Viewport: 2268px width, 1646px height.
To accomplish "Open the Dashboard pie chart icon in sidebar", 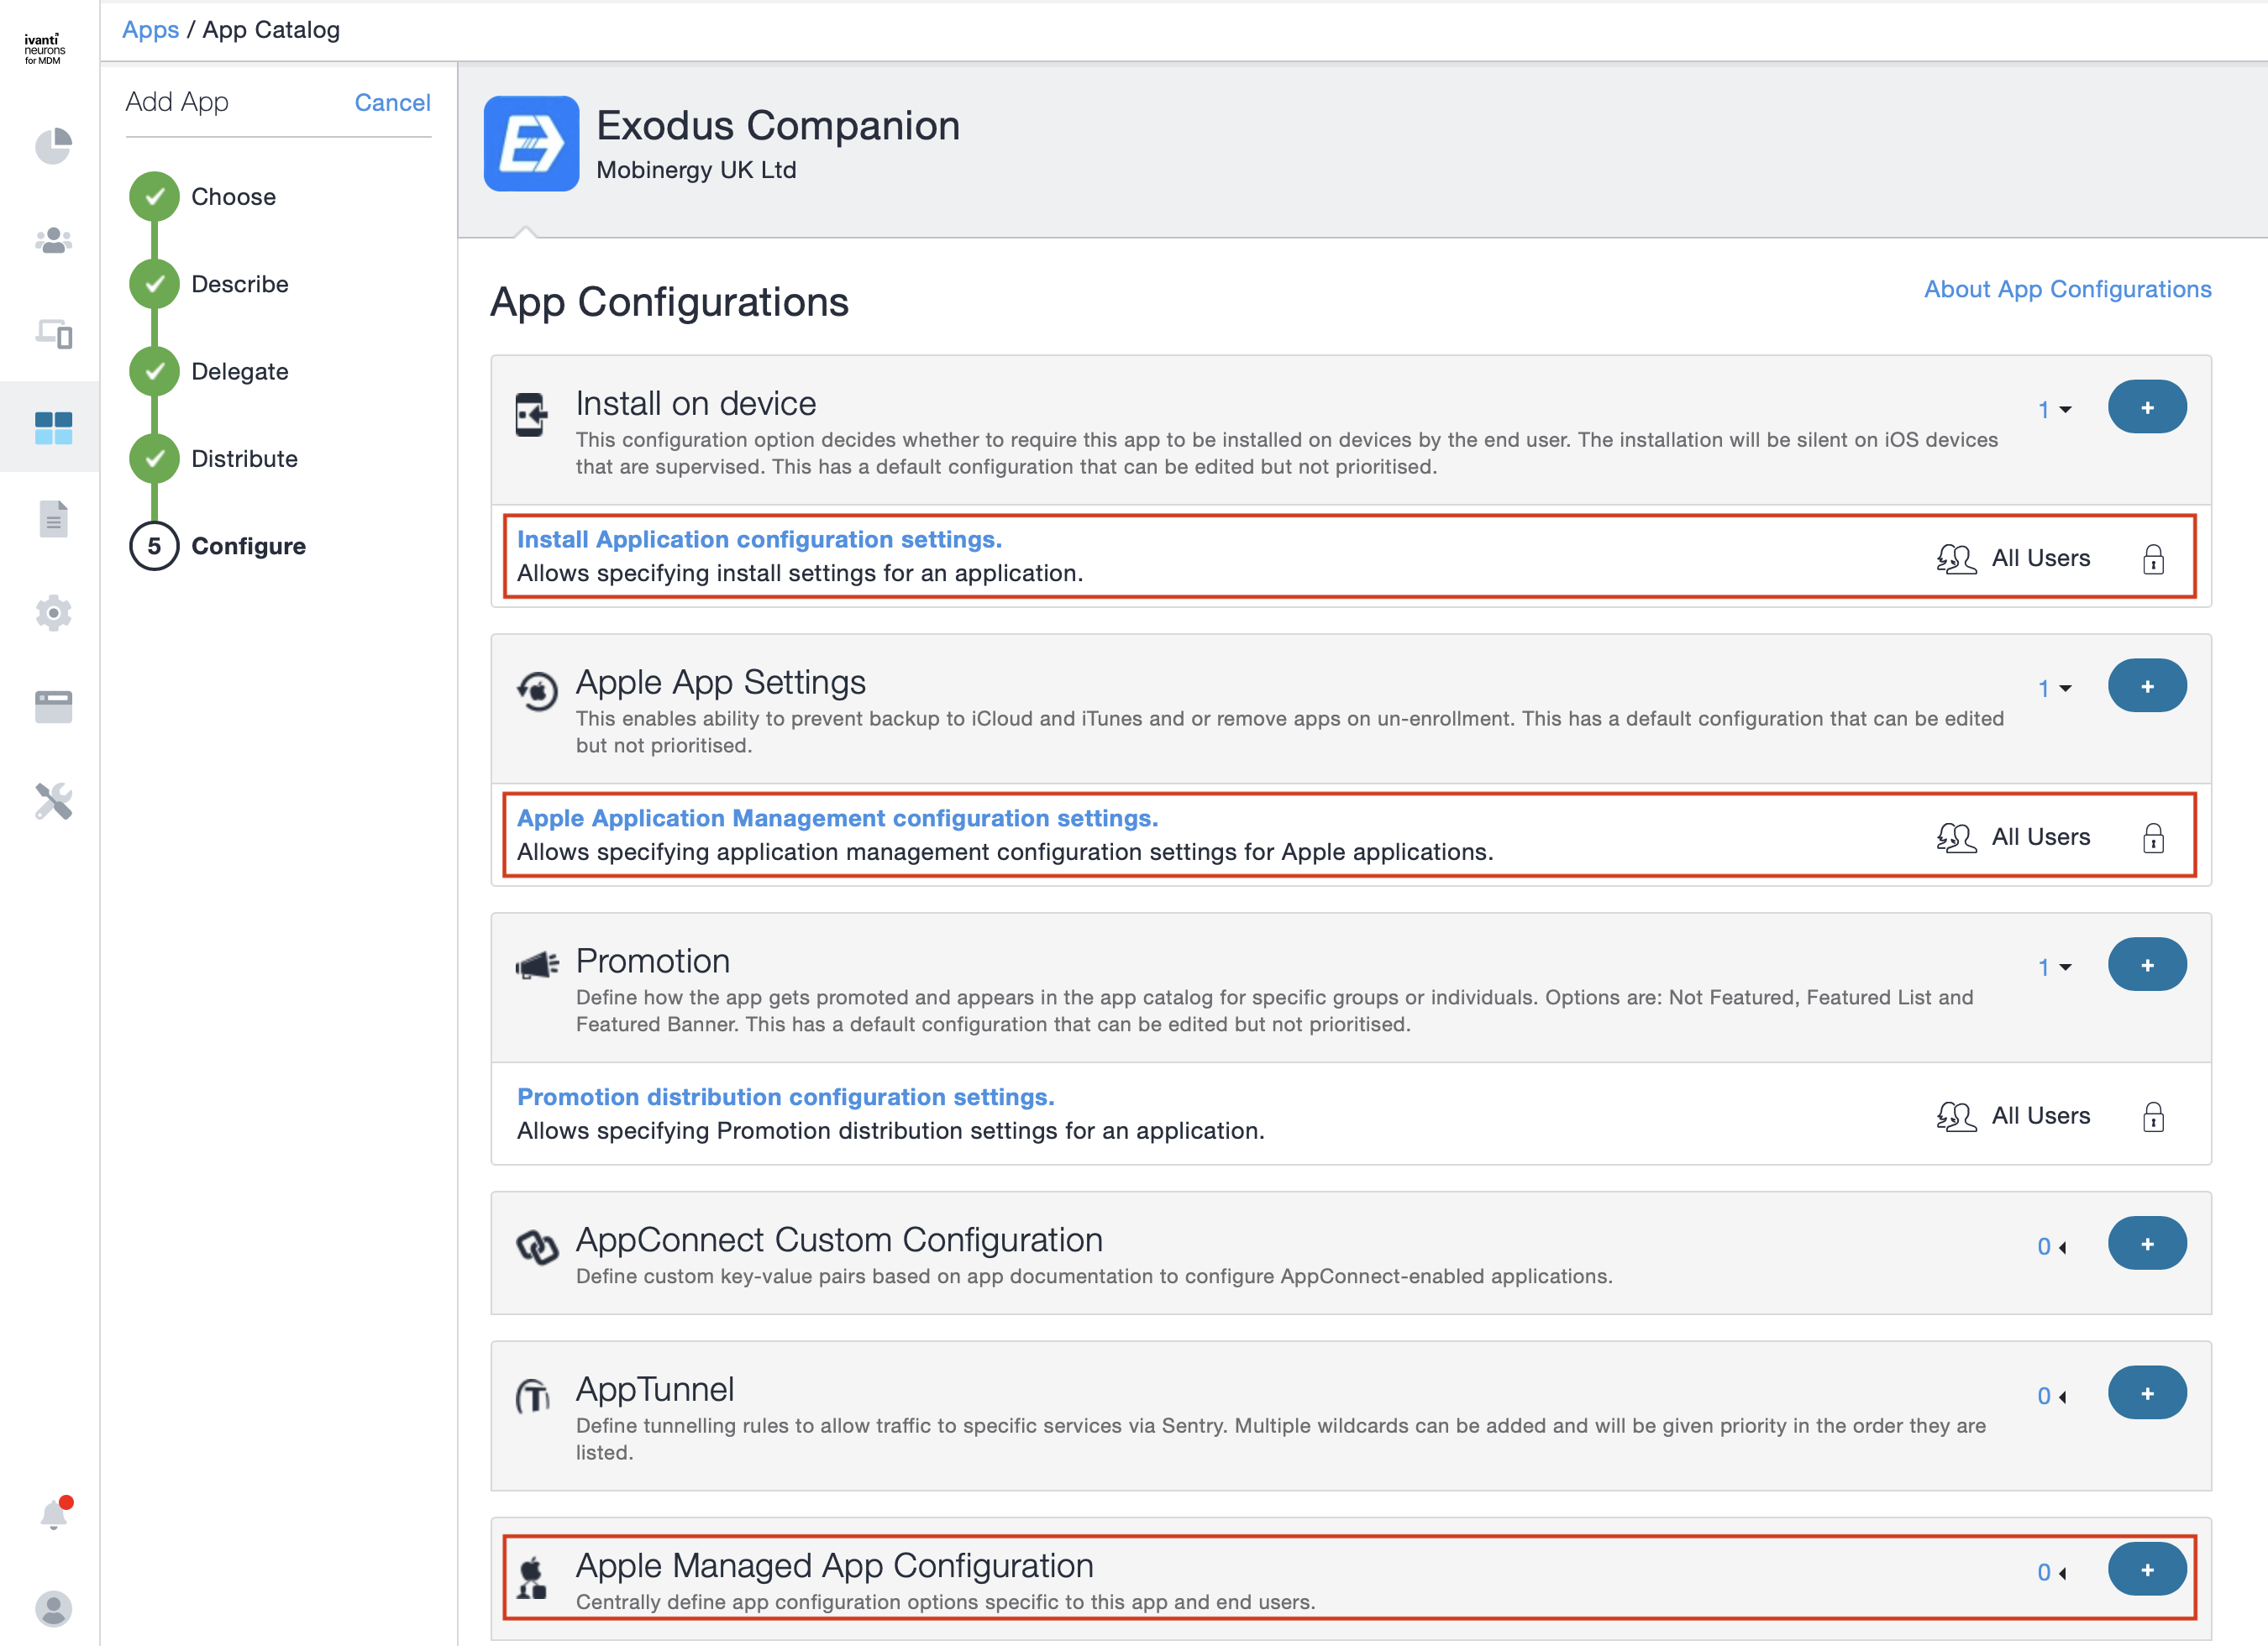I will click(x=53, y=146).
